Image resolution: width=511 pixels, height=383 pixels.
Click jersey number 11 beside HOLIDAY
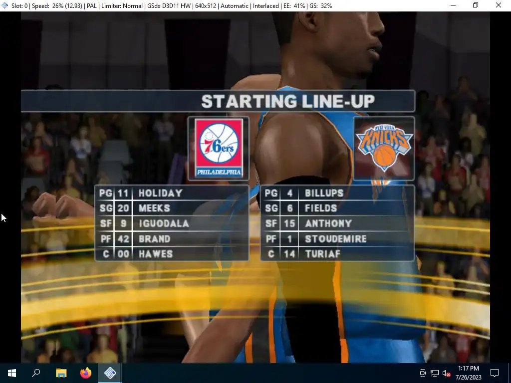click(123, 193)
